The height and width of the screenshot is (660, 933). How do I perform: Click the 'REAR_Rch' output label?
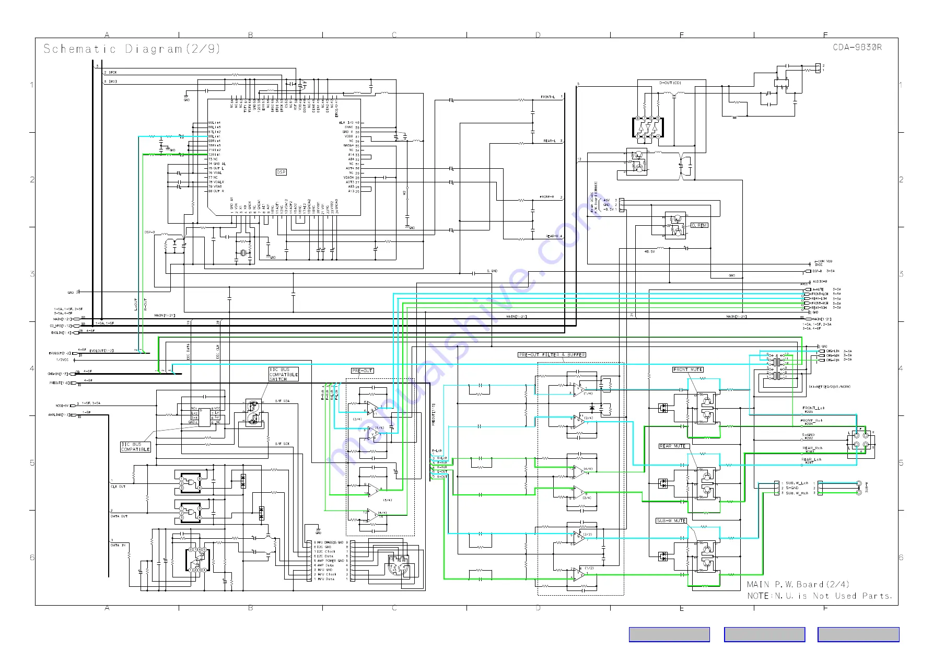pyautogui.click(x=812, y=448)
